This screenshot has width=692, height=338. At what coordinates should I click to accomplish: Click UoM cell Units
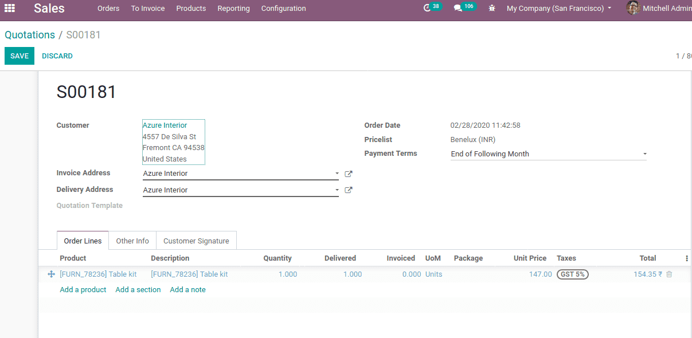pyautogui.click(x=434, y=274)
